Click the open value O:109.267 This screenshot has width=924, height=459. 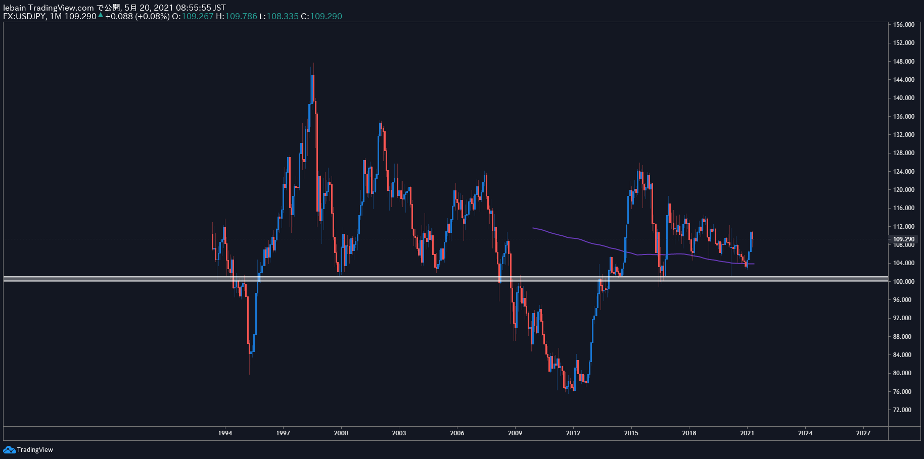click(x=193, y=16)
